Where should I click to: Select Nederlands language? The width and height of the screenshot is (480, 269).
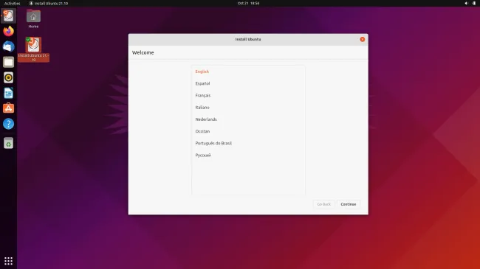tap(248, 119)
